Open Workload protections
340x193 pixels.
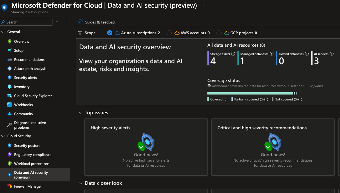(x=32, y=164)
